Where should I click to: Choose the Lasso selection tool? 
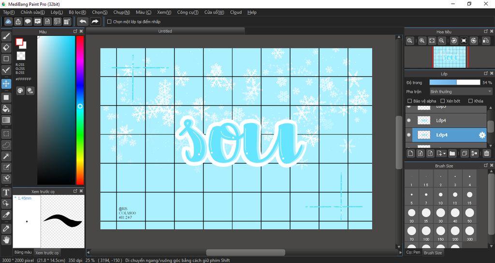[6, 145]
